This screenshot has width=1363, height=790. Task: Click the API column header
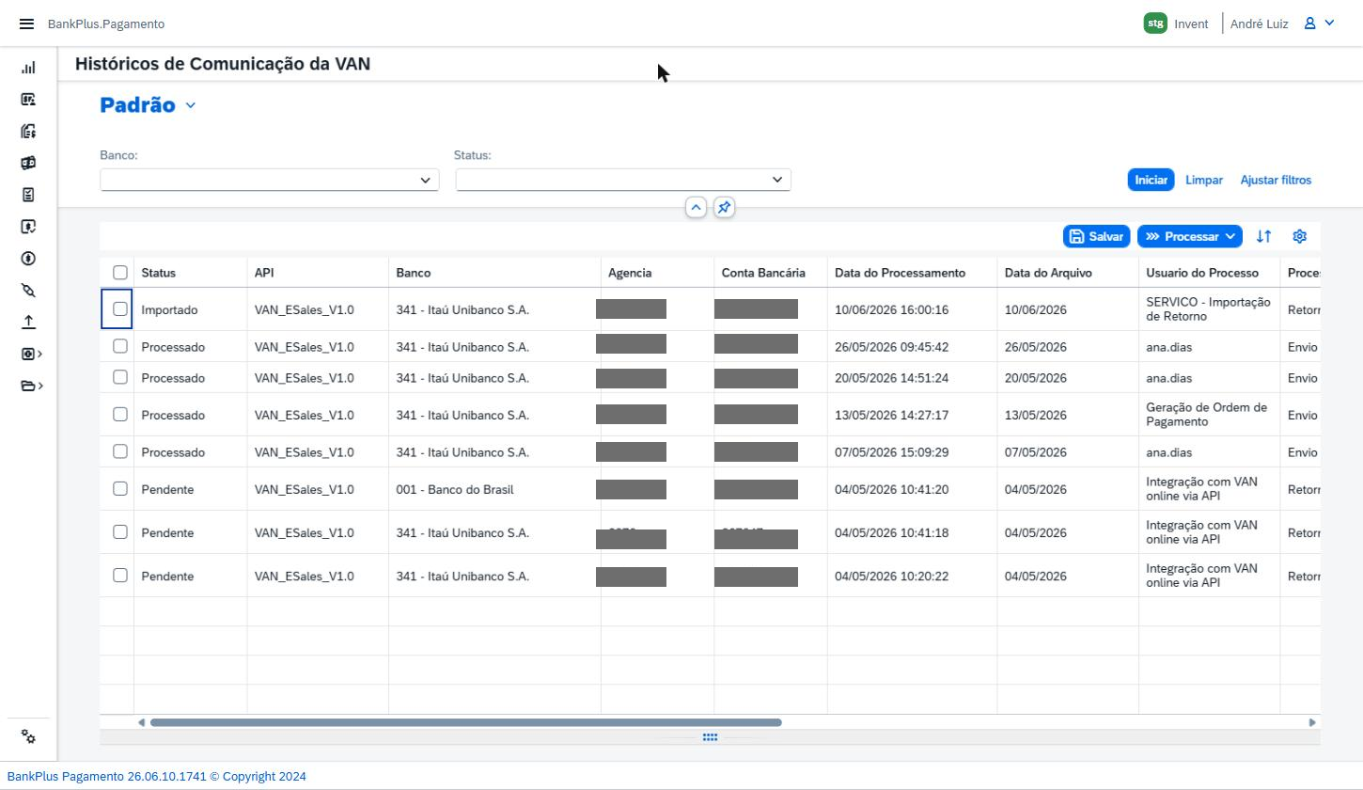pos(318,273)
